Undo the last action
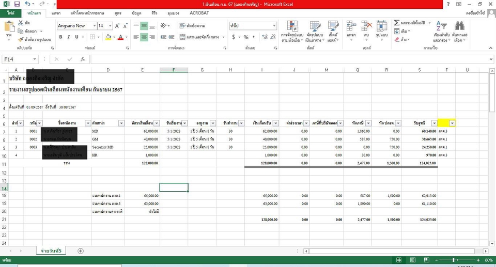 click(x=28, y=4)
